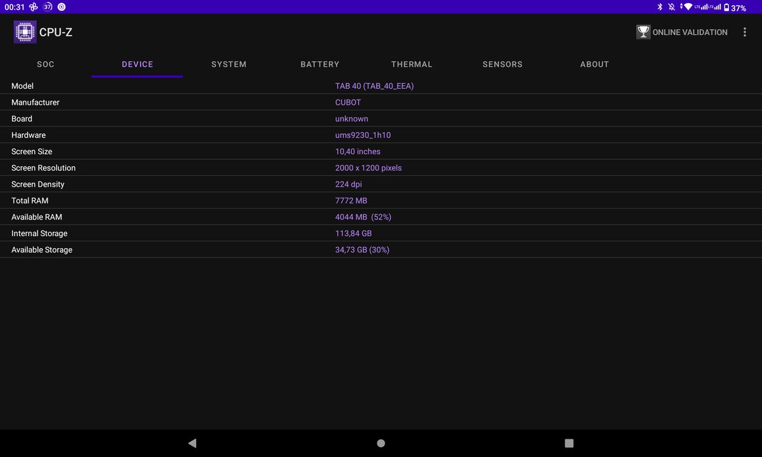Select the Total RAM label
Image resolution: width=762 pixels, height=457 pixels.
(30, 201)
